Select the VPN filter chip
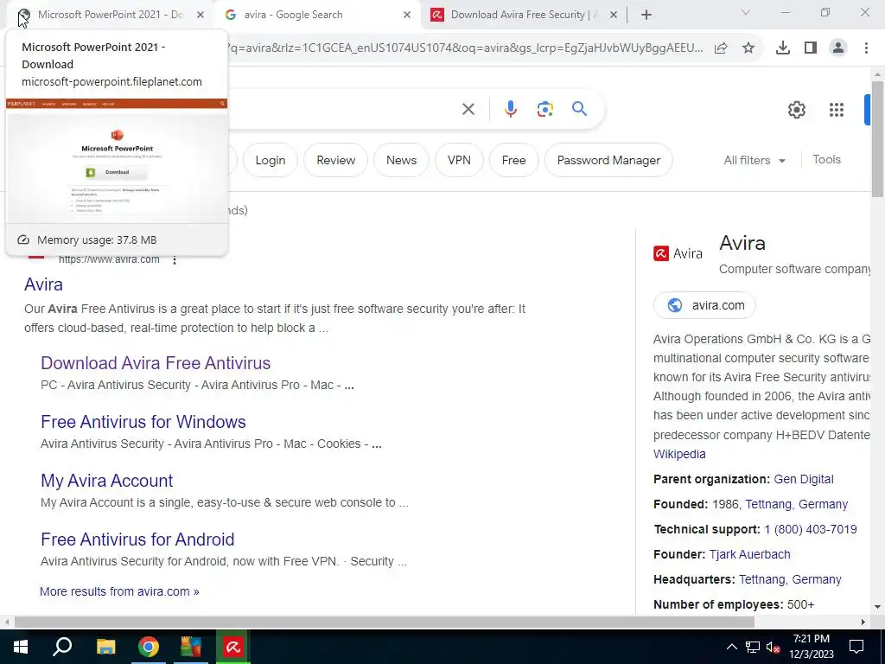 click(459, 160)
